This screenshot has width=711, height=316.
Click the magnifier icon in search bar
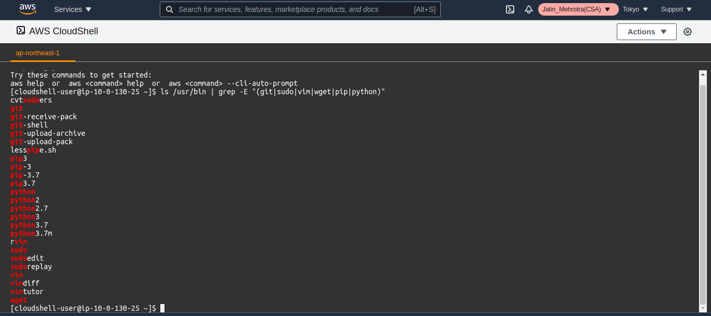(x=170, y=9)
